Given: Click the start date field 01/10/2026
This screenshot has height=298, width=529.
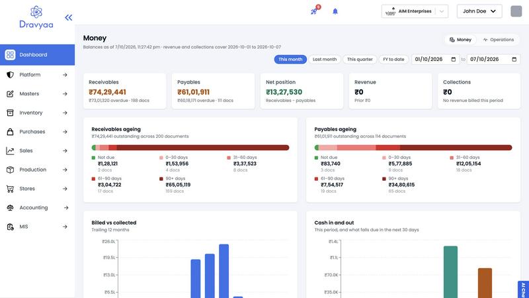Looking at the screenshot, I should pos(435,60).
